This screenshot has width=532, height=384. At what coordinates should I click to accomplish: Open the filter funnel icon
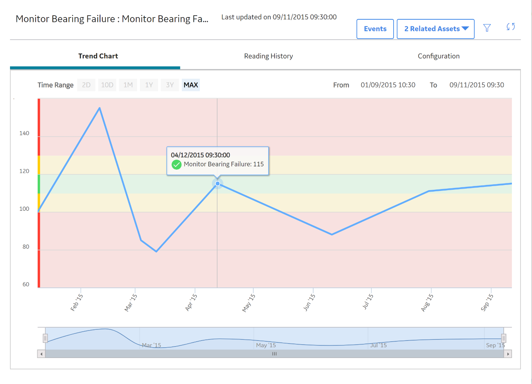[x=487, y=28]
